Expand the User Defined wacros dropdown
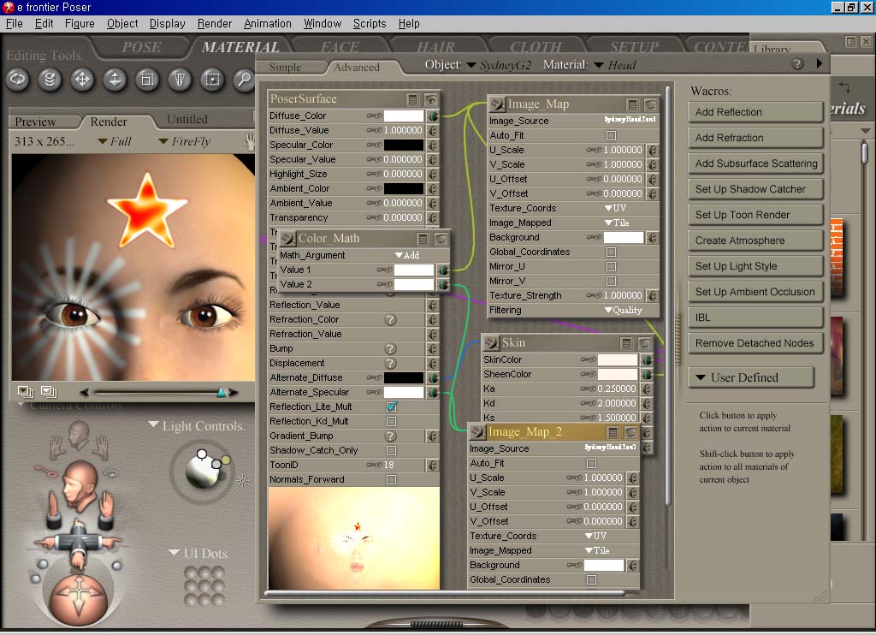The width and height of the screenshot is (876, 635). (x=750, y=378)
